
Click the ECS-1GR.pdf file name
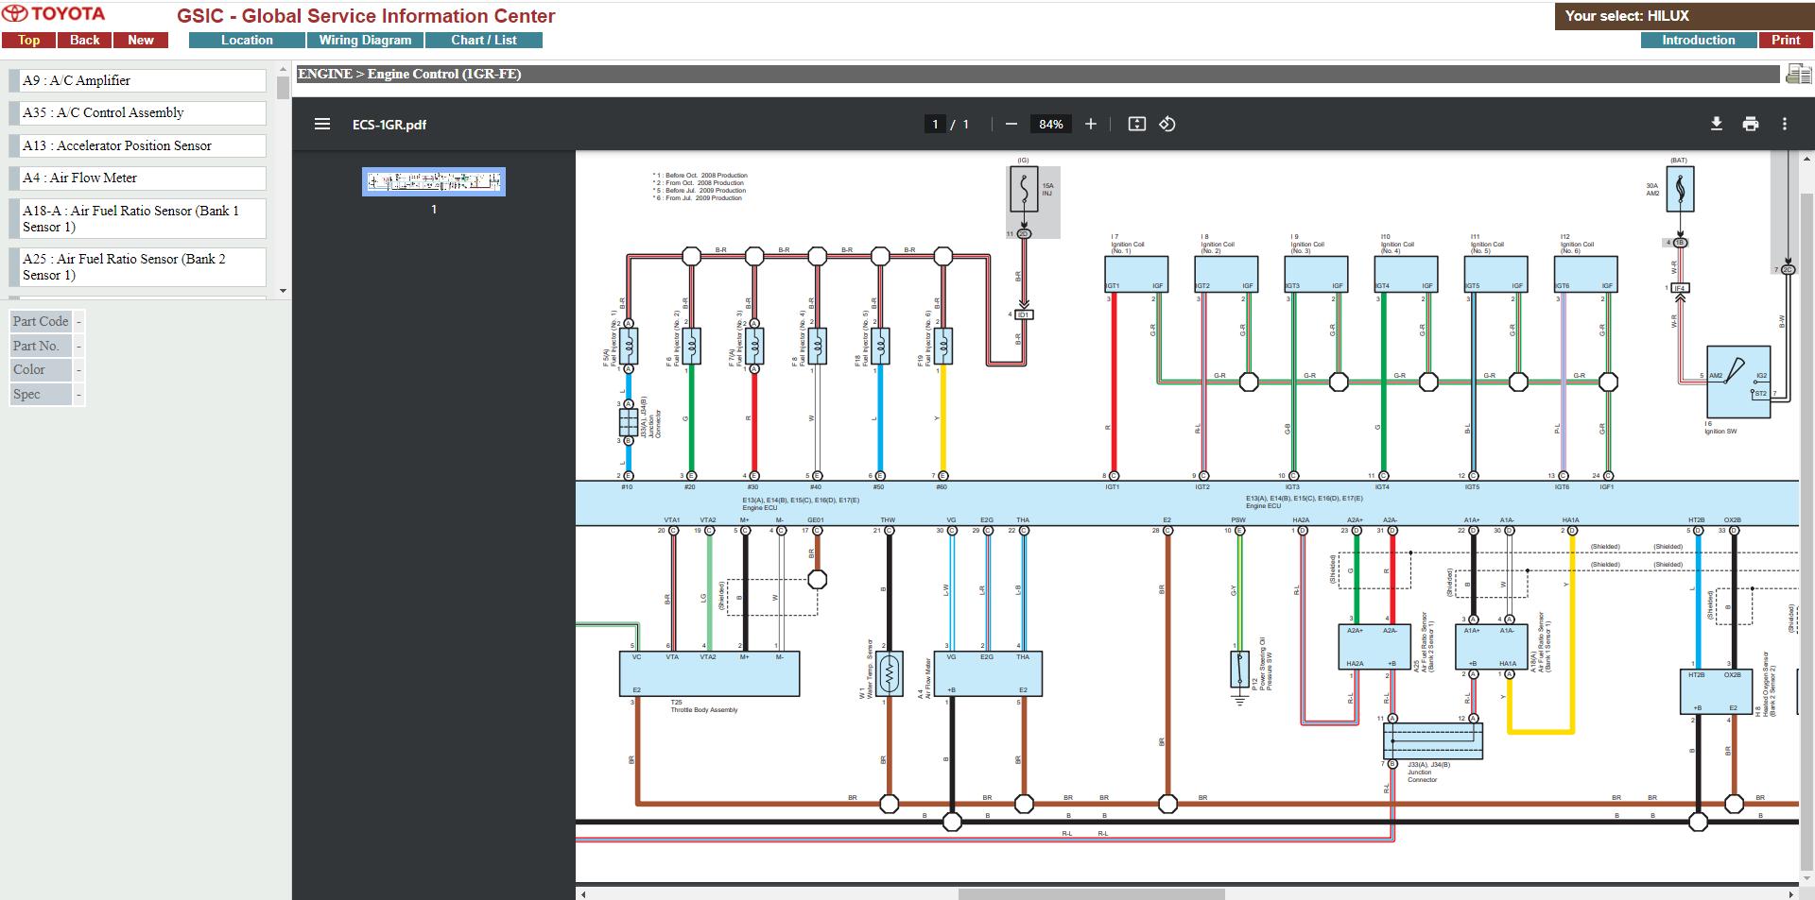click(389, 125)
